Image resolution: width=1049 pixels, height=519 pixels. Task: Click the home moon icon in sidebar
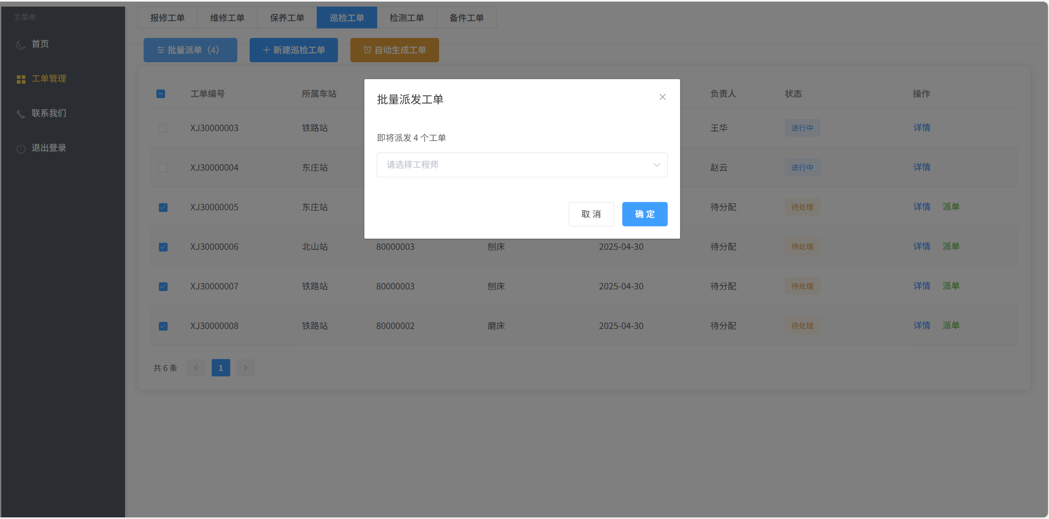click(21, 45)
